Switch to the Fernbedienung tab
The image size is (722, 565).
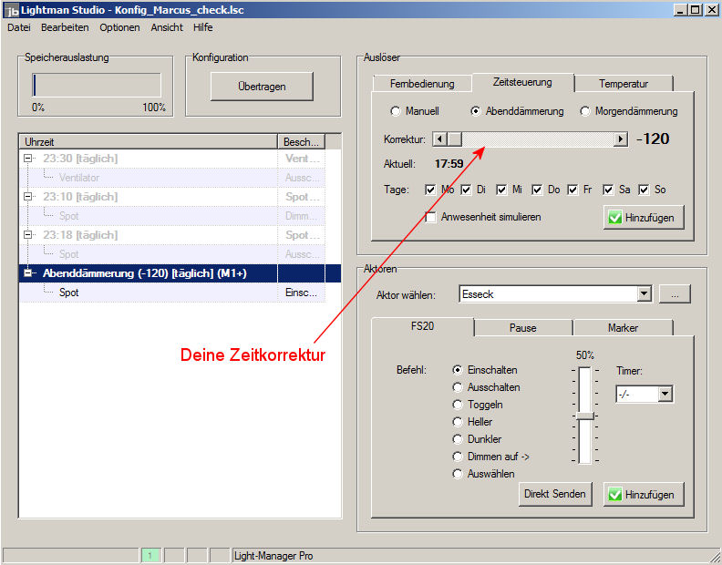pyautogui.click(x=422, y=84)
